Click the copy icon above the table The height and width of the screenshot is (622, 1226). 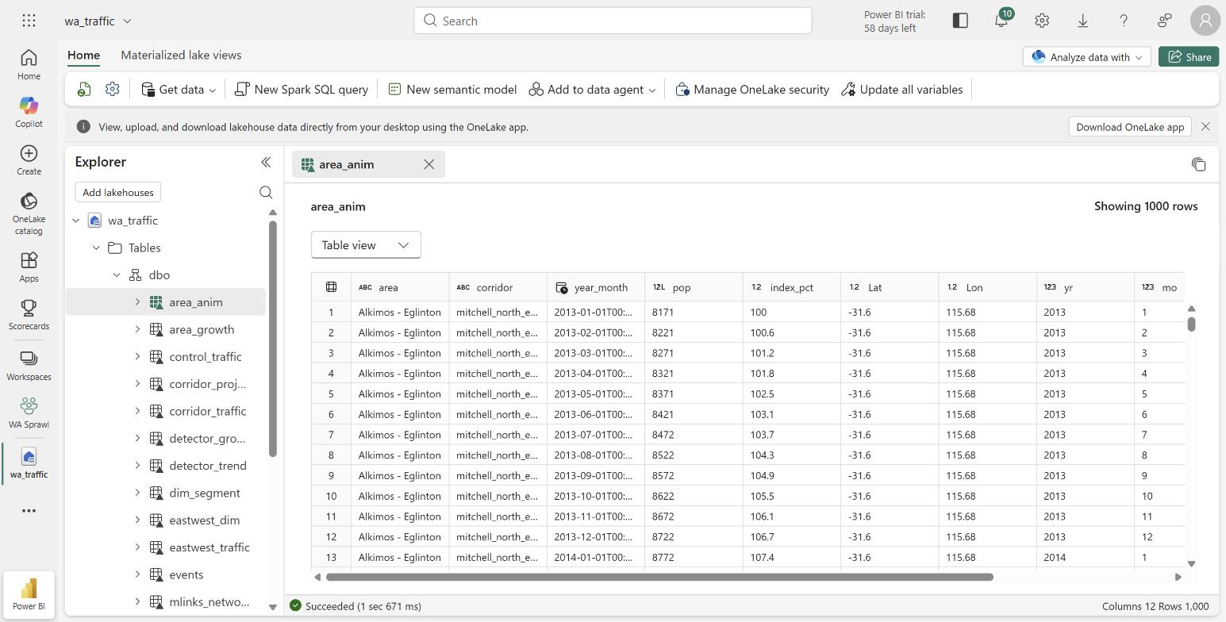pyautogui.click(x=1198, y=164)
